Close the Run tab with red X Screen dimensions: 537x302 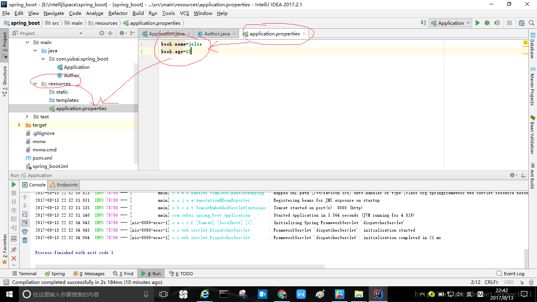tap(14, 258)
